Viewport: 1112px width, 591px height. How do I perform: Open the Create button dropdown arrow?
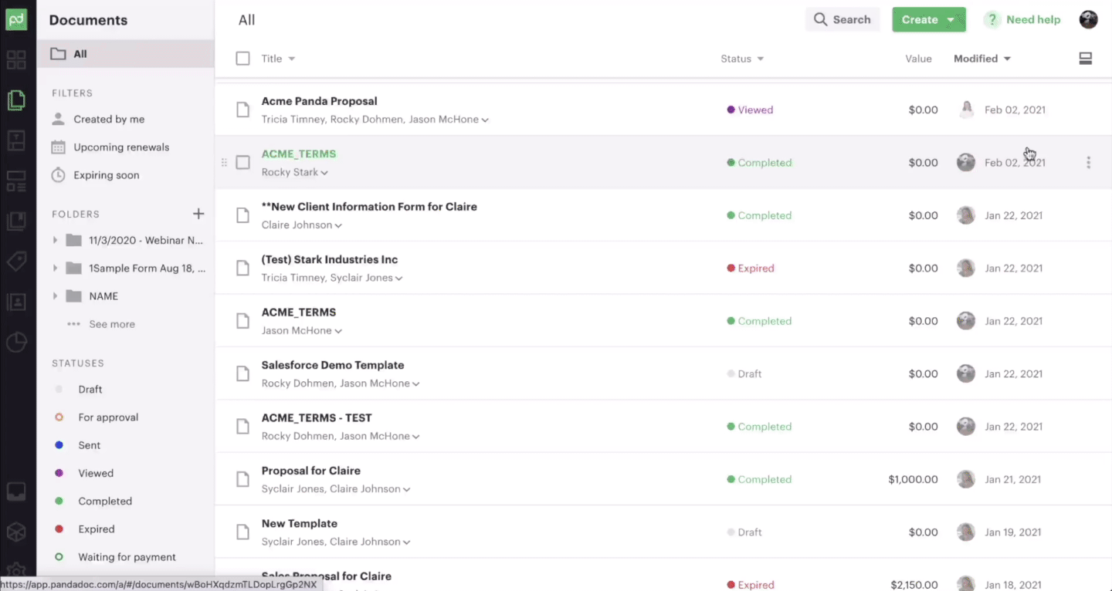coord(951,20)
